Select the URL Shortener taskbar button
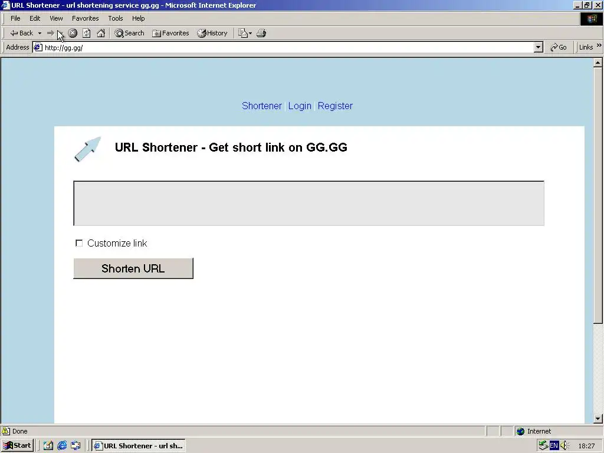 pyautogui.click(x=139, y=446)
